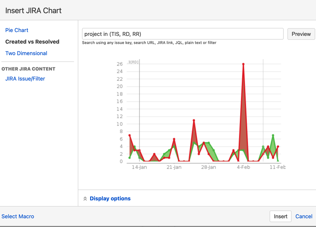Image resolution: width=316 pixels, height=227 pixels.
Task: Click the OTHER JIRA CONTENT heading
Action: pyautogui.click(x=28, y=69)
